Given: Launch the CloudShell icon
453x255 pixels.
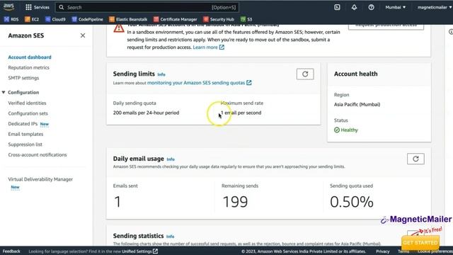Looking at the screenshot, I should (337, 7).
